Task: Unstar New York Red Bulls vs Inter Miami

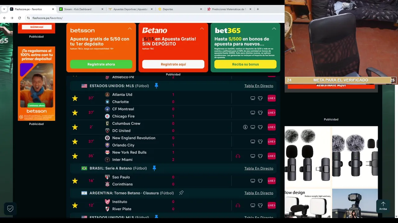Action: coord(75,156)
